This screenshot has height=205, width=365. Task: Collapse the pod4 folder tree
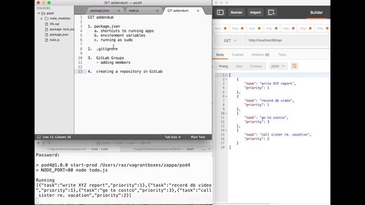pyautogui.click(x=39, y=13)
